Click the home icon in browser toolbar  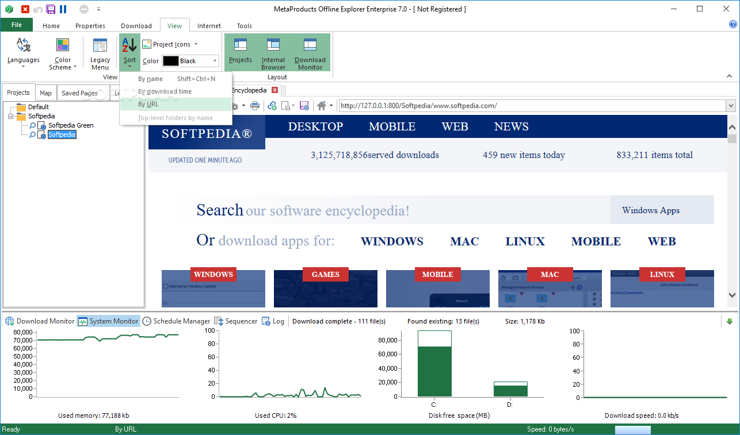(x=321, y=106)
